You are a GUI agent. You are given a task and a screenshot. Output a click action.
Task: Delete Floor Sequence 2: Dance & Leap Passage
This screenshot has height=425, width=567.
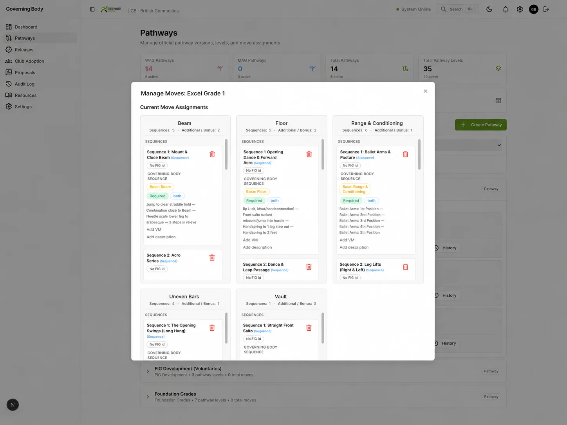pos(309,267)
